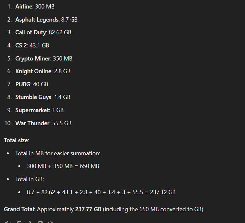Click the read aloud speaker icon
245x223 pixels.
pos(7,222)
